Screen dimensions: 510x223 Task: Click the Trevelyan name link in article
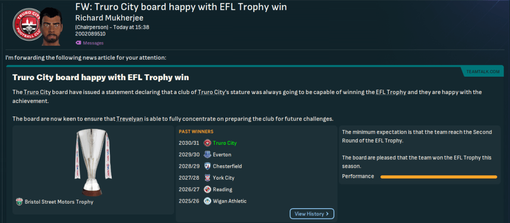click(132, 118)
